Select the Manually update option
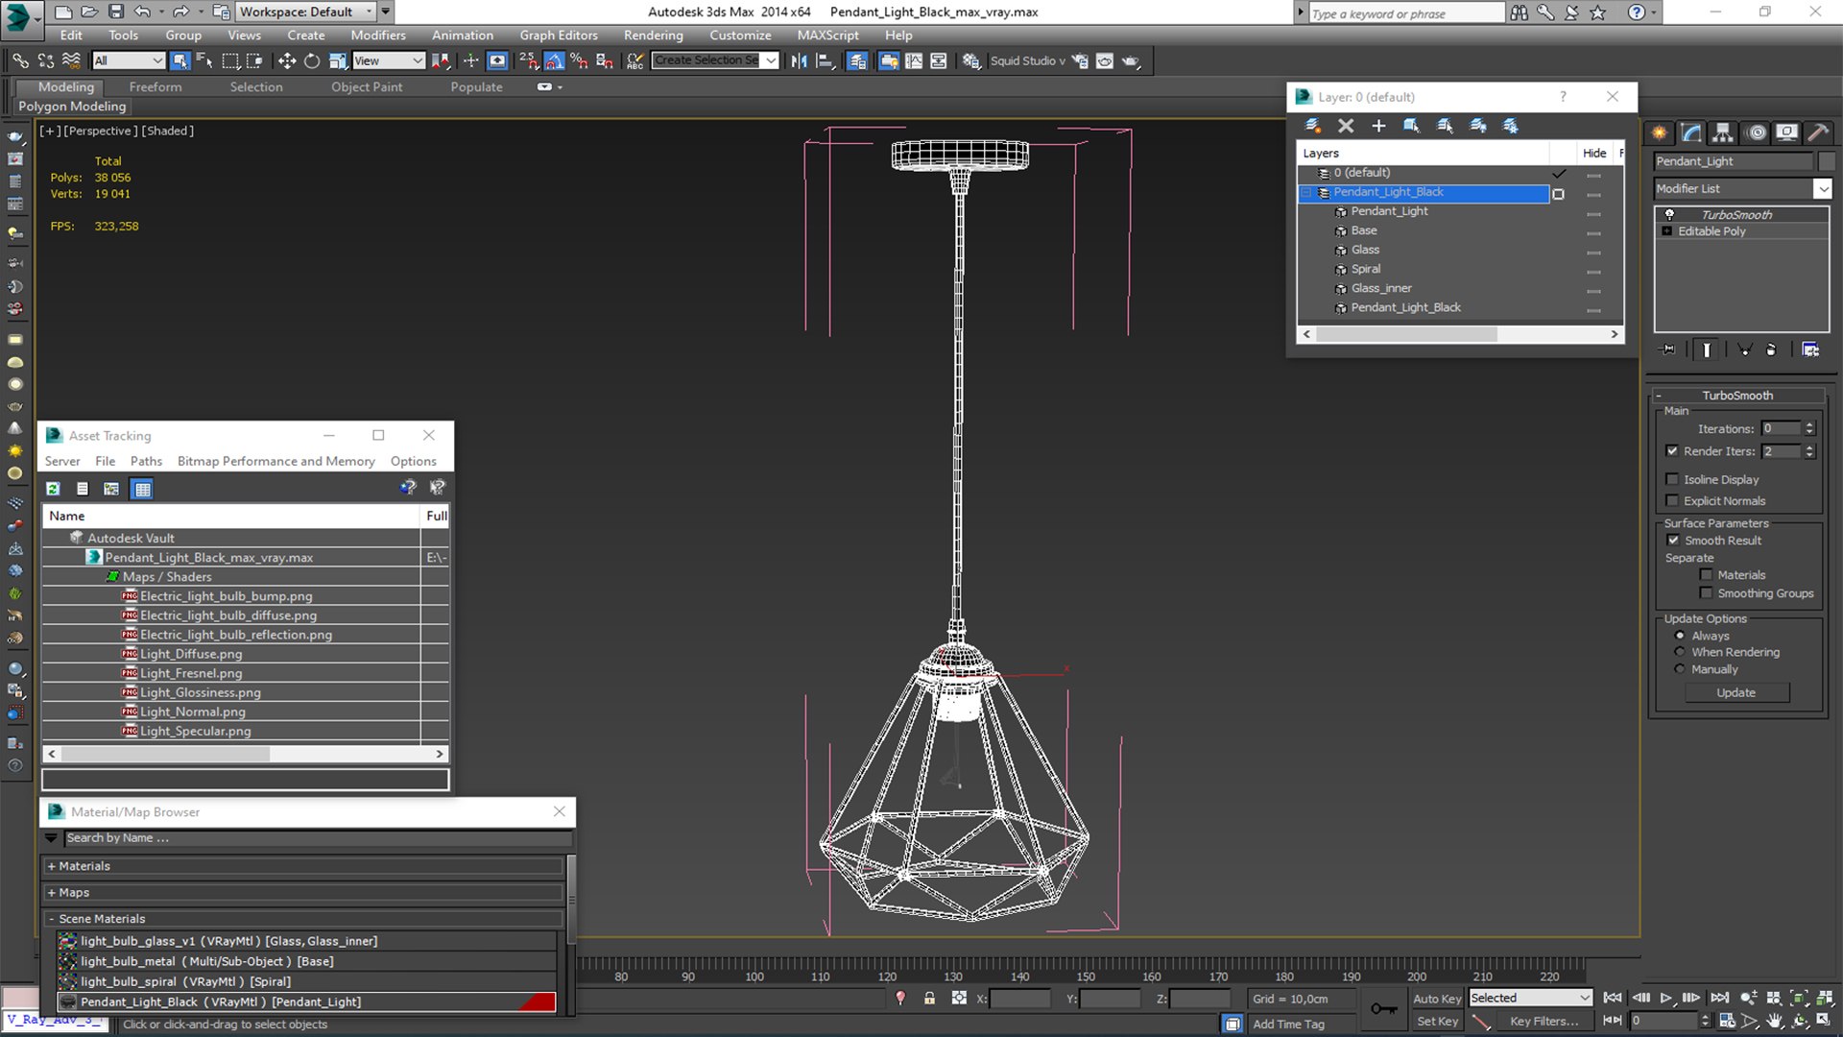1843x1037 pixels. pos(1680,669)
